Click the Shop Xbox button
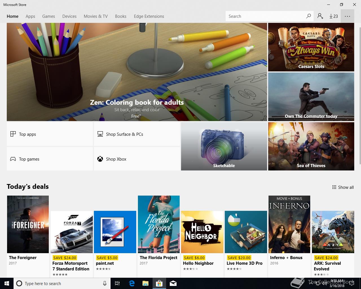Image resolution: width=361 pixels, height=289 pixels. (x=137, y=159)
